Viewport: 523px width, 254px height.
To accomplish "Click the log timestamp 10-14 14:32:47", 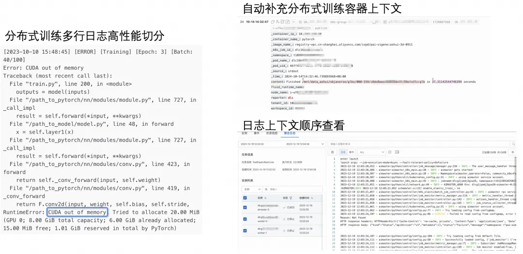I will (x=257, y=22).
